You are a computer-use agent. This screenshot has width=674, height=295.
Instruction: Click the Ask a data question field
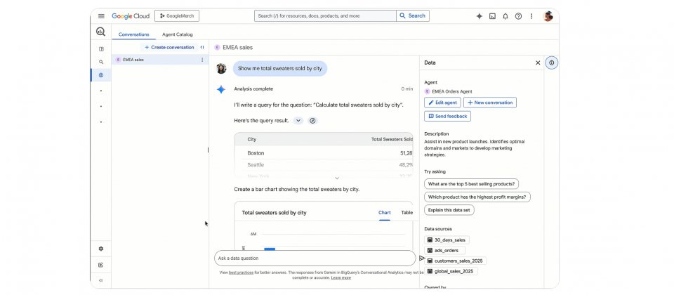pos(315,258)
